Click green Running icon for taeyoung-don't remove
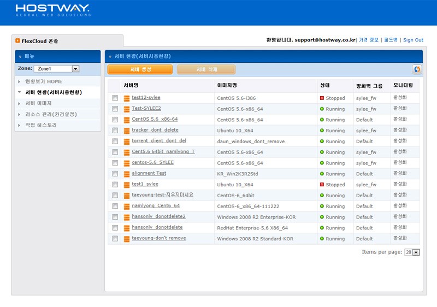 click(x=322, y=239)
